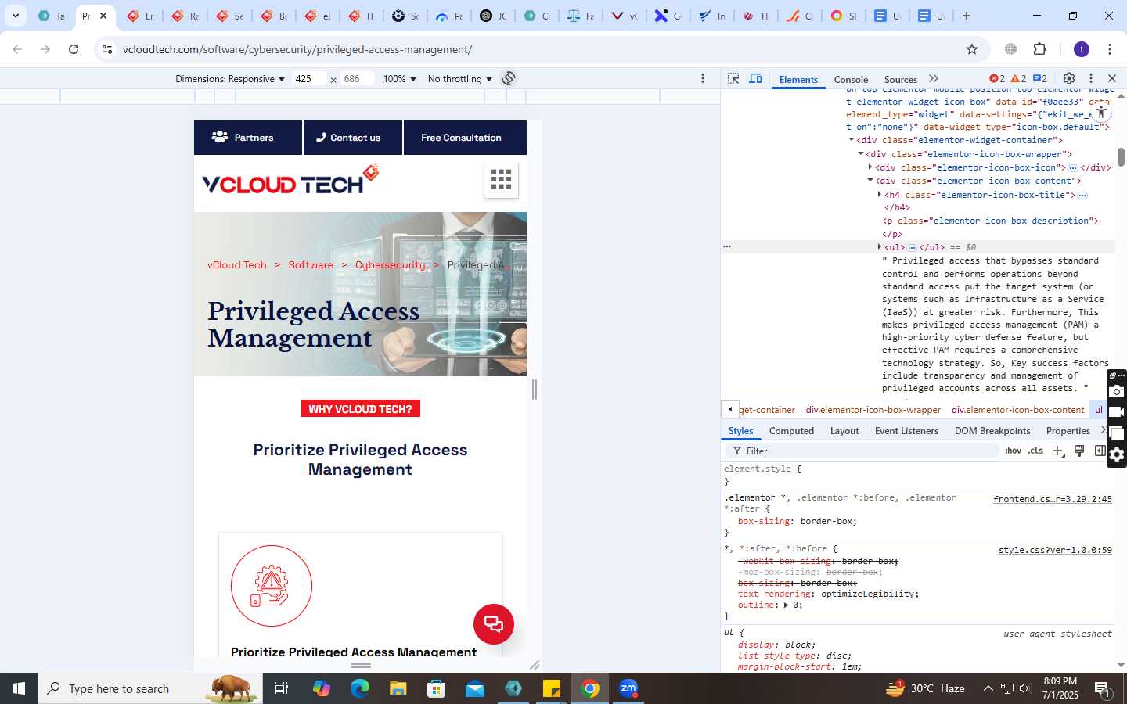Open the DOM Breakpoints tab
Screen dimensions: 1127x704
(992, 431)
